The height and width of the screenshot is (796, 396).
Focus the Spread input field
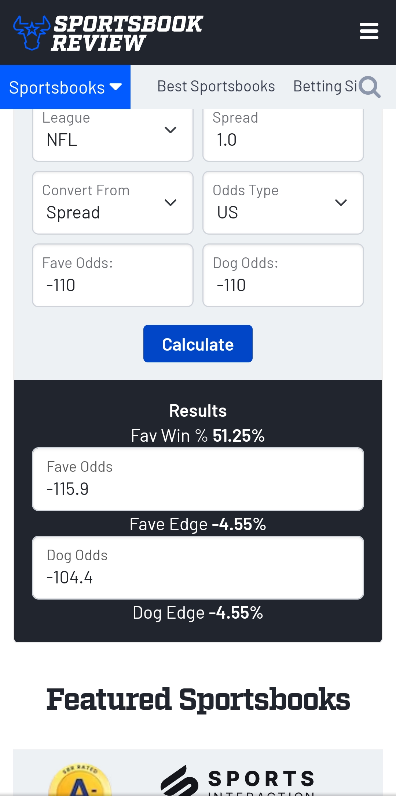pos(283,135)
